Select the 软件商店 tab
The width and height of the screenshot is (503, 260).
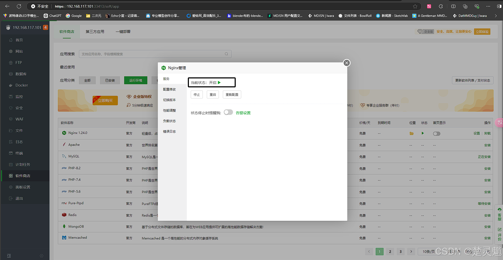click(67, 32)
